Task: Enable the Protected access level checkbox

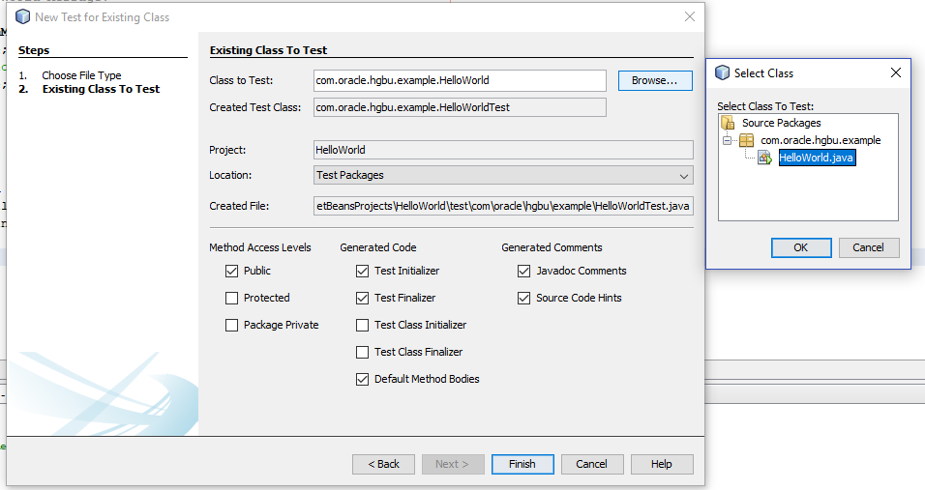Action: tap(232, 299)
